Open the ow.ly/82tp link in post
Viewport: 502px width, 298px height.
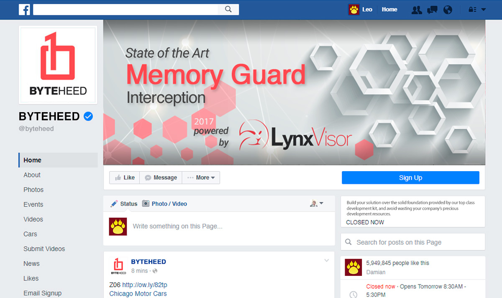point(144,285)
